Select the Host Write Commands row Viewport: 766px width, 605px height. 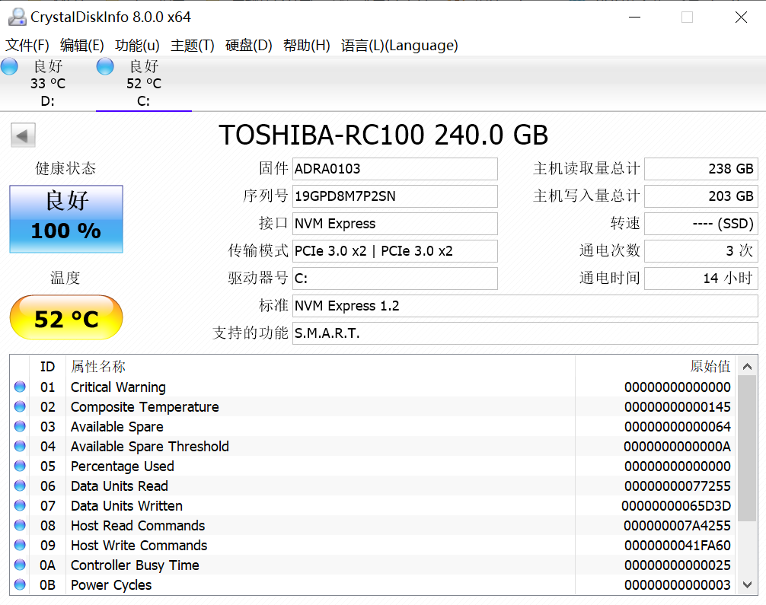click(373, 546)
